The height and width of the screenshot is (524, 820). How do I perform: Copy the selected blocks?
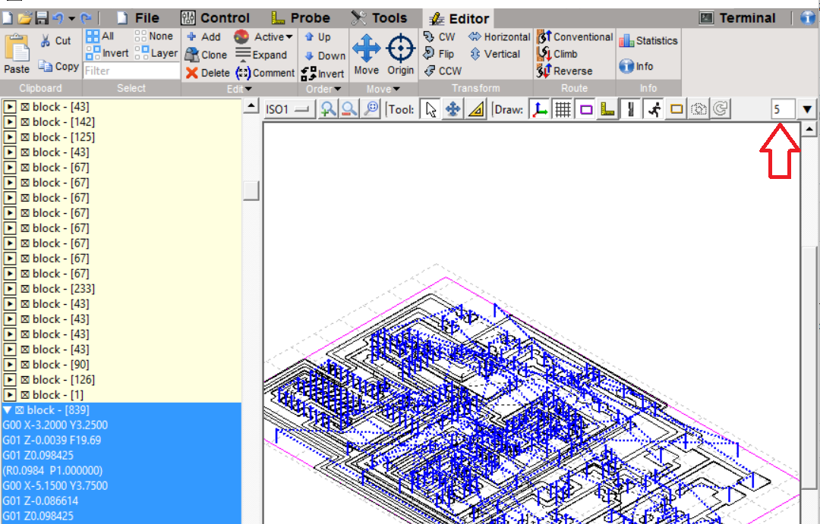pyautogui.click(x=58, y=66)
